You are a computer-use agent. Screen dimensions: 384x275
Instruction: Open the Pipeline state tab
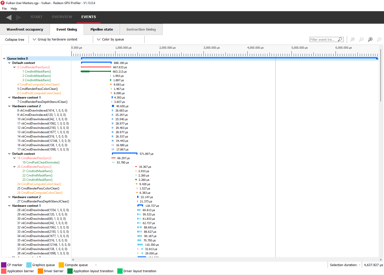pyautogui.click(x=101, y=30)
